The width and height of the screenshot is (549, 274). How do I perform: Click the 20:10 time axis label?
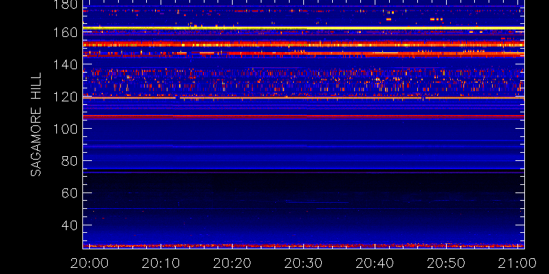coord(161,263)
